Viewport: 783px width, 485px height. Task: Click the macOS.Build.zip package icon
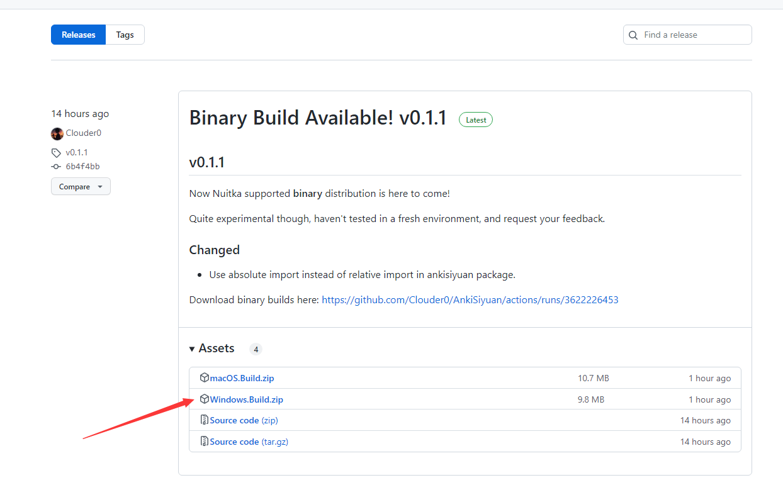pos(205,378)
